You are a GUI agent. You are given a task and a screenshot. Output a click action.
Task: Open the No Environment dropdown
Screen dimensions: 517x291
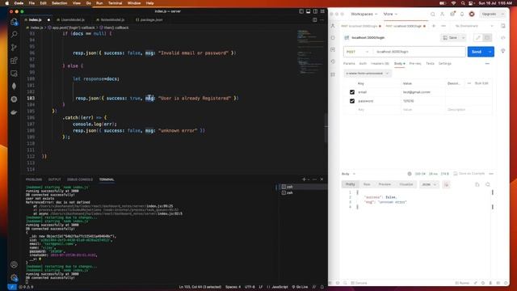[474, 26]
